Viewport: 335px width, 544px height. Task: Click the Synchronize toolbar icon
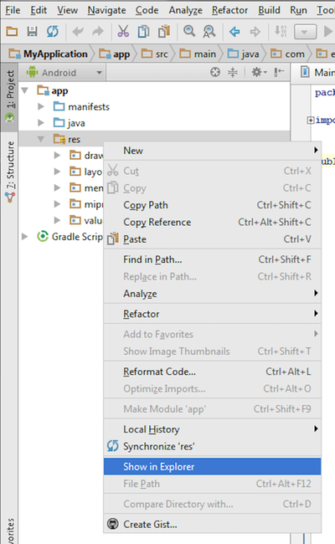click(53, 32)
